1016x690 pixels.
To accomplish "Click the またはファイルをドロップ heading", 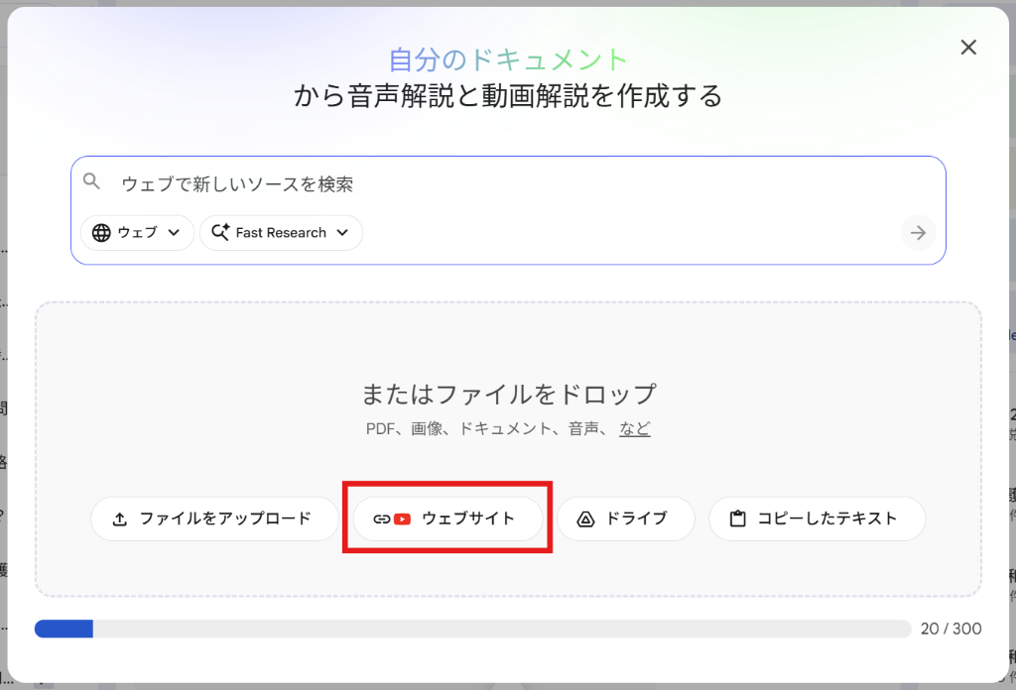I will tap(509, 395).
